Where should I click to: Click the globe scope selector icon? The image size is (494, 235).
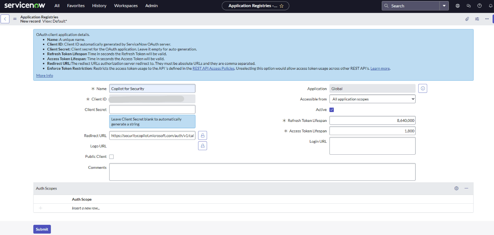point(458,6)
